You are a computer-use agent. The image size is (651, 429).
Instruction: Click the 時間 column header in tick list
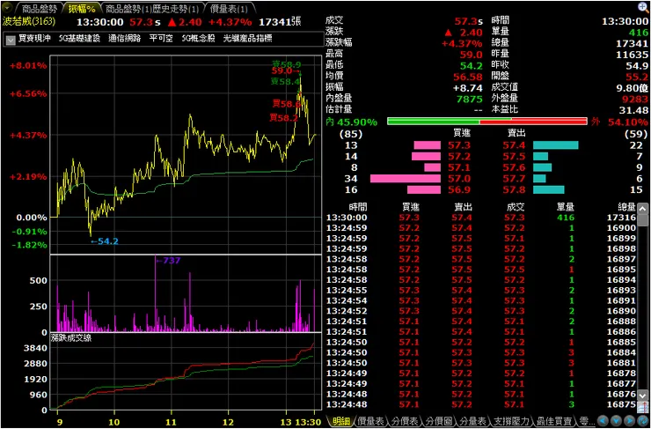point(358,207)
